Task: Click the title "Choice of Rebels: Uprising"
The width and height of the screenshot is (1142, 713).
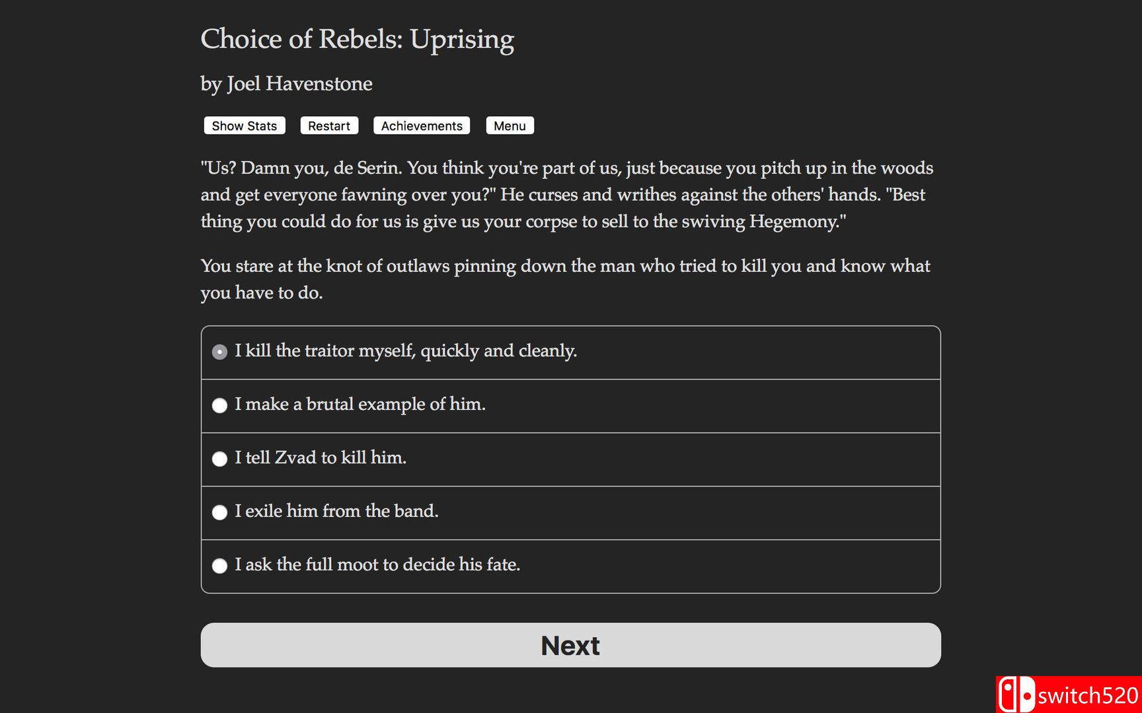Action: [x=358, y=40]
